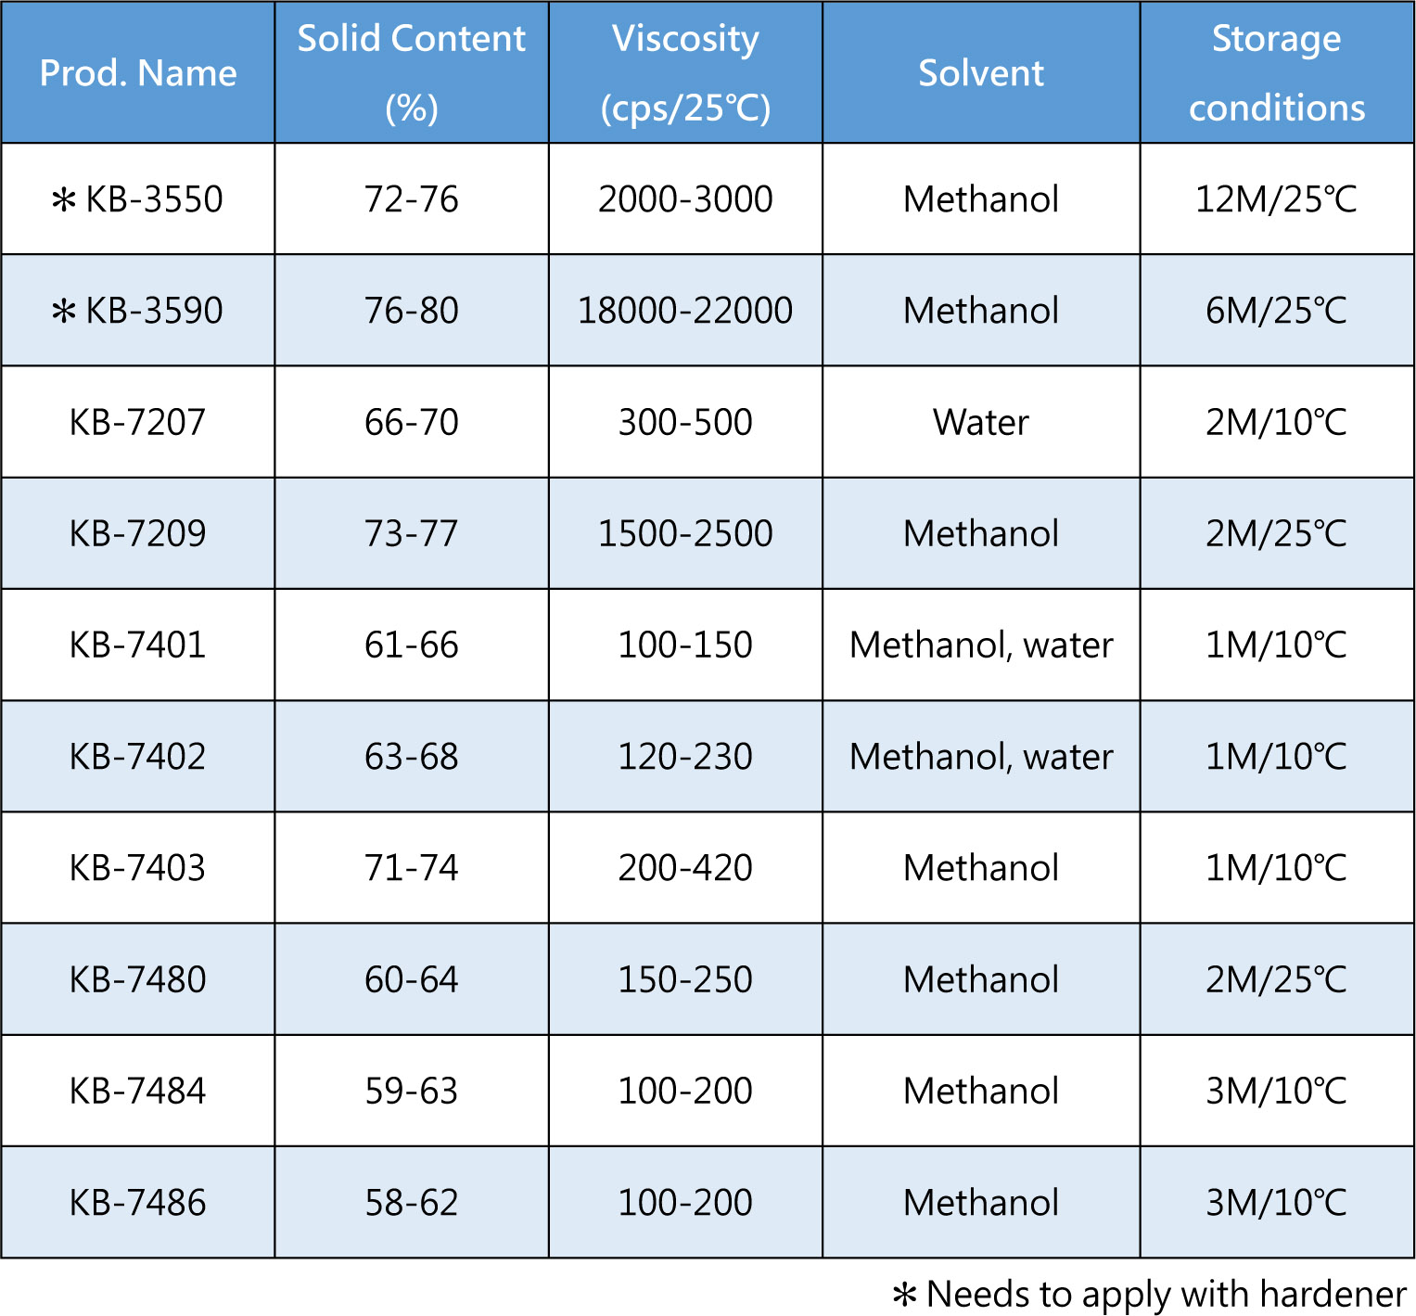
Task: Select the Prod. Name column header
Action: [x=138, y=73]
